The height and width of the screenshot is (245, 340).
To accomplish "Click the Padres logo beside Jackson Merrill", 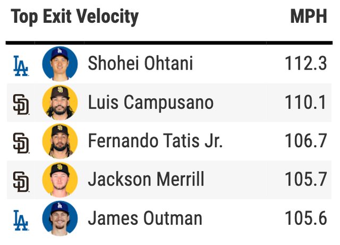I will point(21,181).
